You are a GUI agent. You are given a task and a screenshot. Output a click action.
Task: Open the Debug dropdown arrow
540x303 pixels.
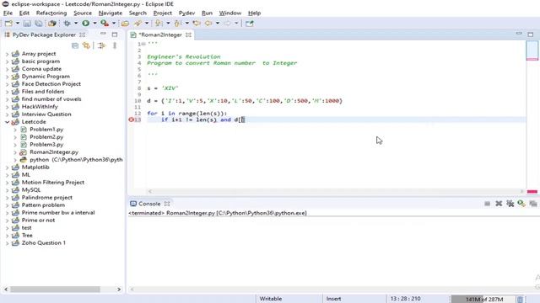click(x=76, y=24)
